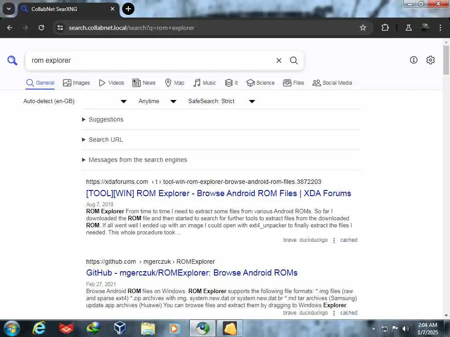Switch to Files category
The image size is (450, 337).
pyautogui.click(x=293, y=83)
